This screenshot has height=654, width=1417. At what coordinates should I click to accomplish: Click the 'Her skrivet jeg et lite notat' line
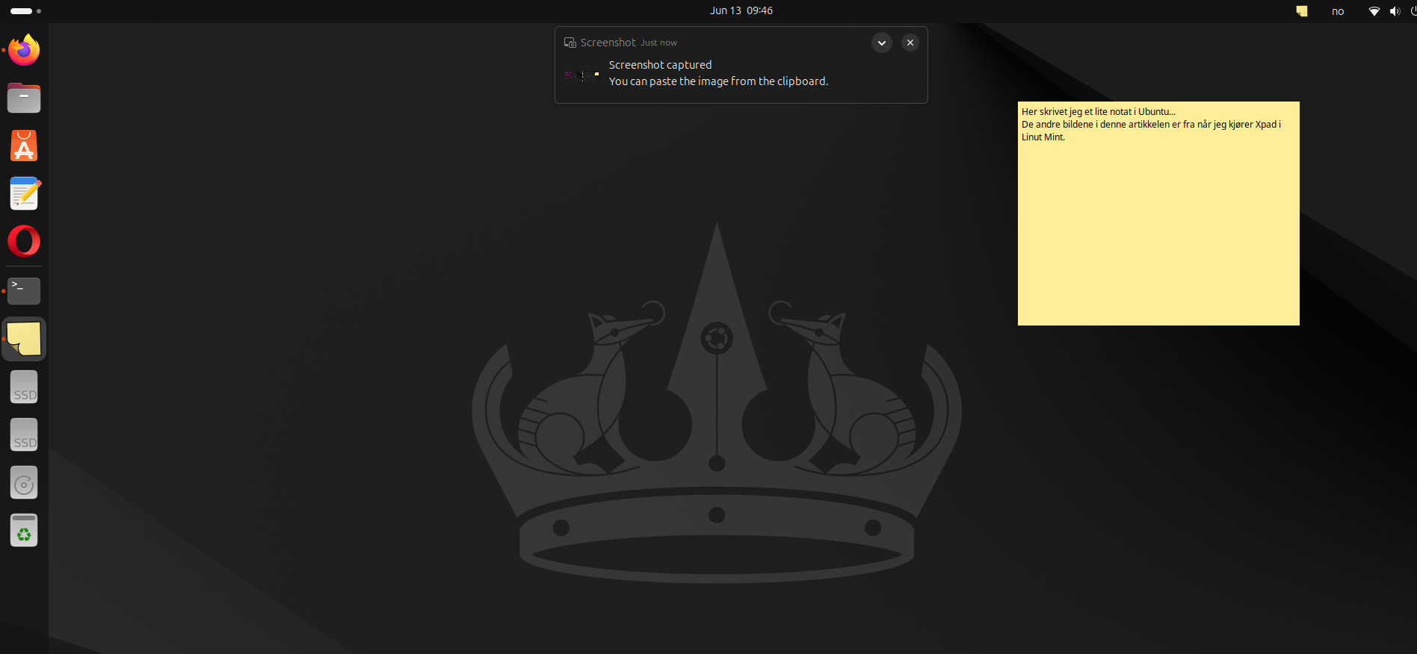[1099, 112]
